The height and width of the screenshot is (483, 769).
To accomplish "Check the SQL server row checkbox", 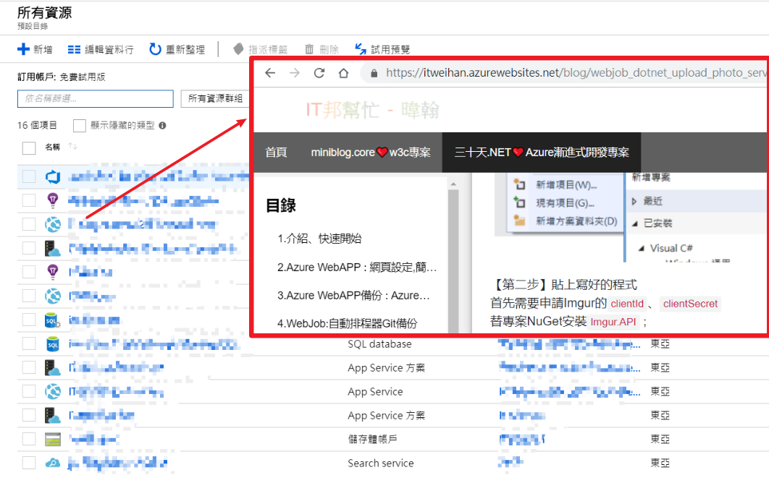I will click(x=29, y=320).
